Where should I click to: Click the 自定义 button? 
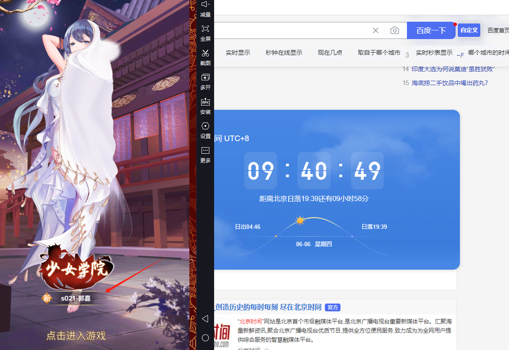coord(469,30)
